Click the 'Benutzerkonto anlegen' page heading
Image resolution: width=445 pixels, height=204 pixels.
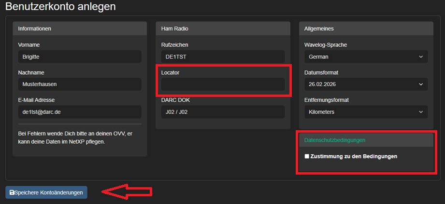coord(60,7)
